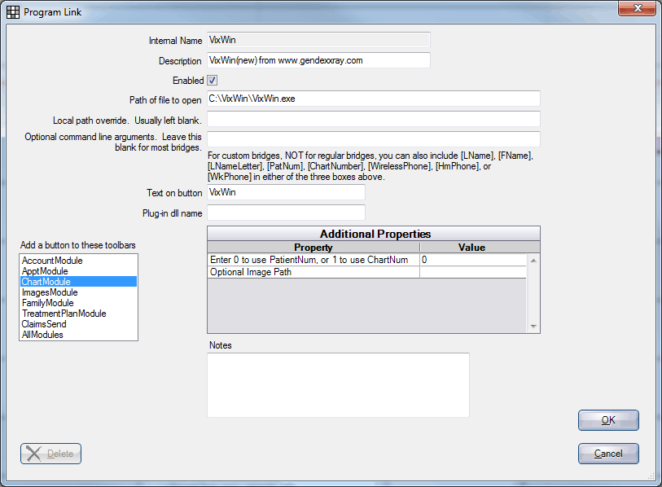Click the command line arguments field
This screenshot has width=662, height=487.
pos(373,139)
